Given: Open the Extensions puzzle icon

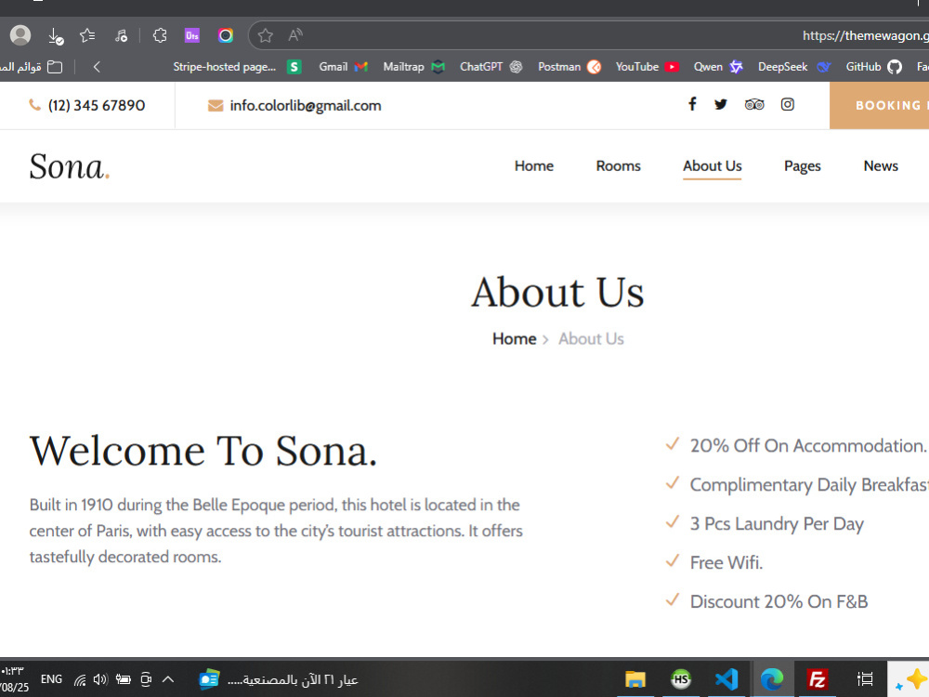Looking at the screenshot, I should (160, 35).
